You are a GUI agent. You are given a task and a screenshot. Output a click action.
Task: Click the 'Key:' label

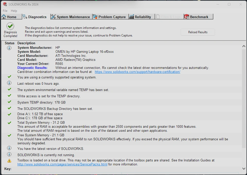[8, 169]
